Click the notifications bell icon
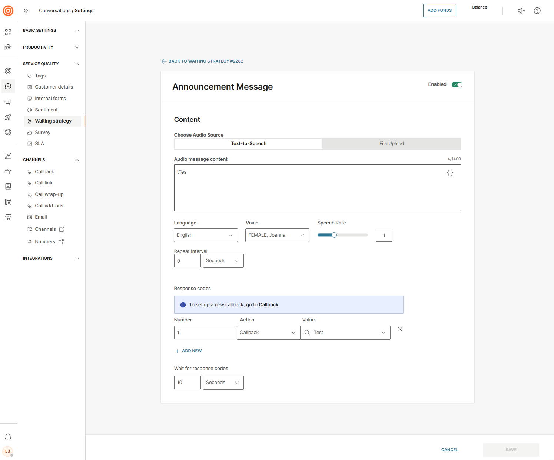Image resolution: width=554 pixels, height=460 pixels. tap(8, 437)
